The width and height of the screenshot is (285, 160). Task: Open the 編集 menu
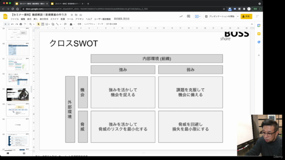pyautogui.click(x=23, y=19)
